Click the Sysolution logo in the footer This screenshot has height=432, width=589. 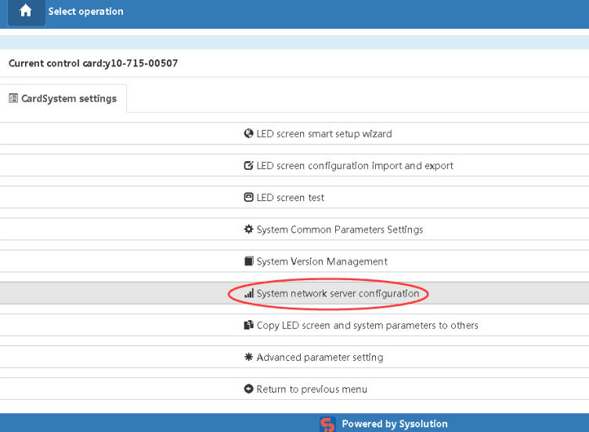(327, 424)
